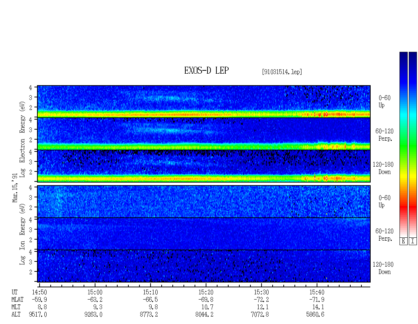Click the 15:30 UT time value
Image resolution: width=418 pixels, height=324 pixels.
[x=261, y=292]
